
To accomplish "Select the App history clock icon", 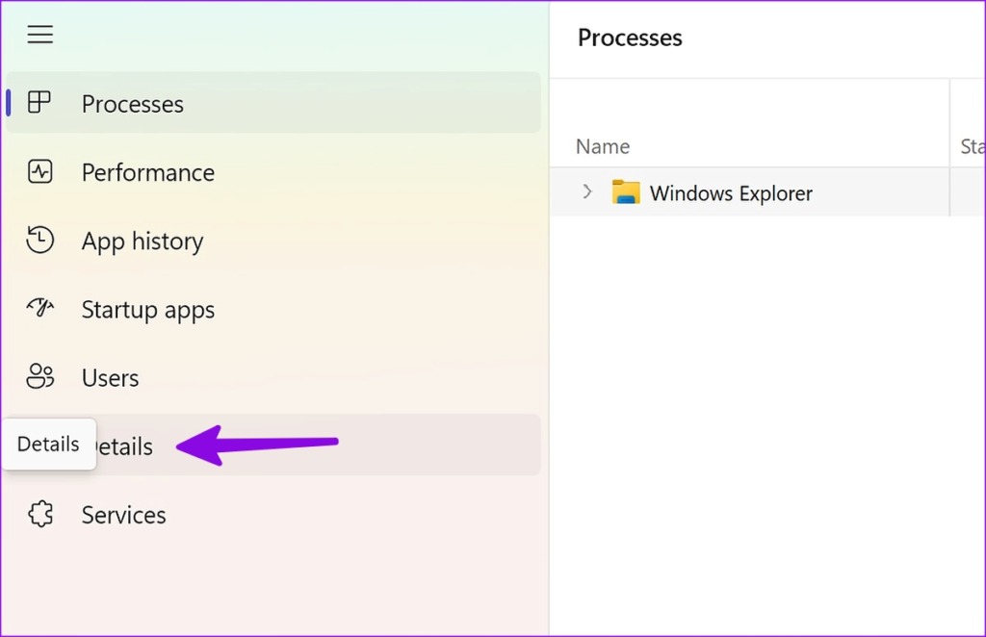I will [x=39, y=241].
